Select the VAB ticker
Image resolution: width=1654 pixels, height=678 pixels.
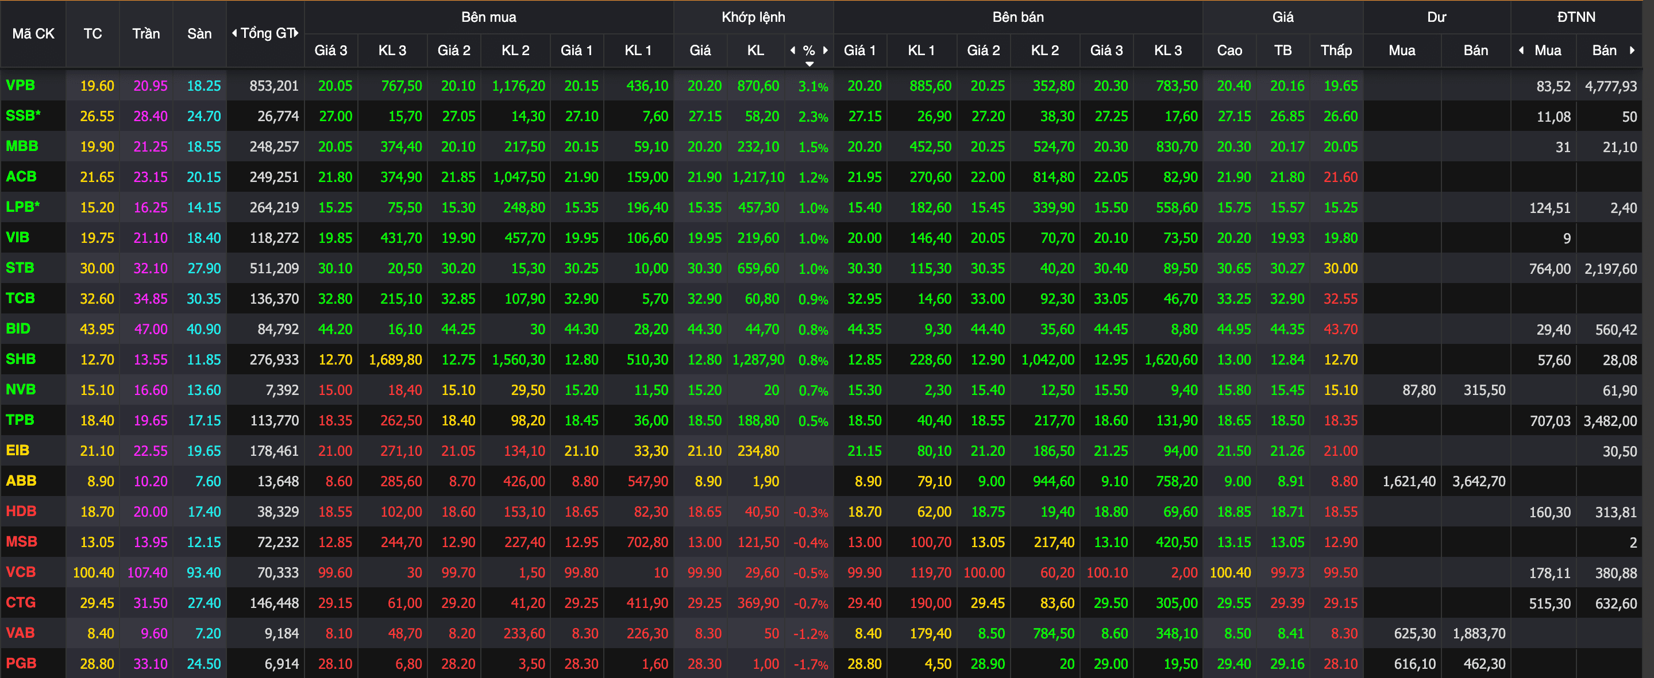click(20, 633)
